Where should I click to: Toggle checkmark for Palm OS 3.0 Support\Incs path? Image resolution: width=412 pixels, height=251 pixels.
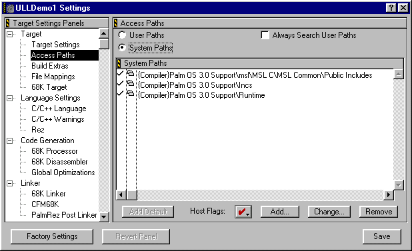121,84
